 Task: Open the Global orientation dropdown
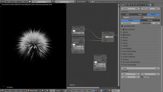tap(60, 90)
